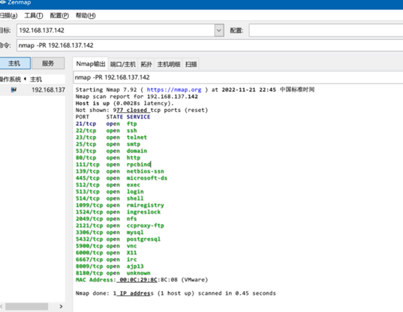403x312 pixels.
Task: Click the 'Not shown: 977 closed' line
Action: (x=142, y=111)
